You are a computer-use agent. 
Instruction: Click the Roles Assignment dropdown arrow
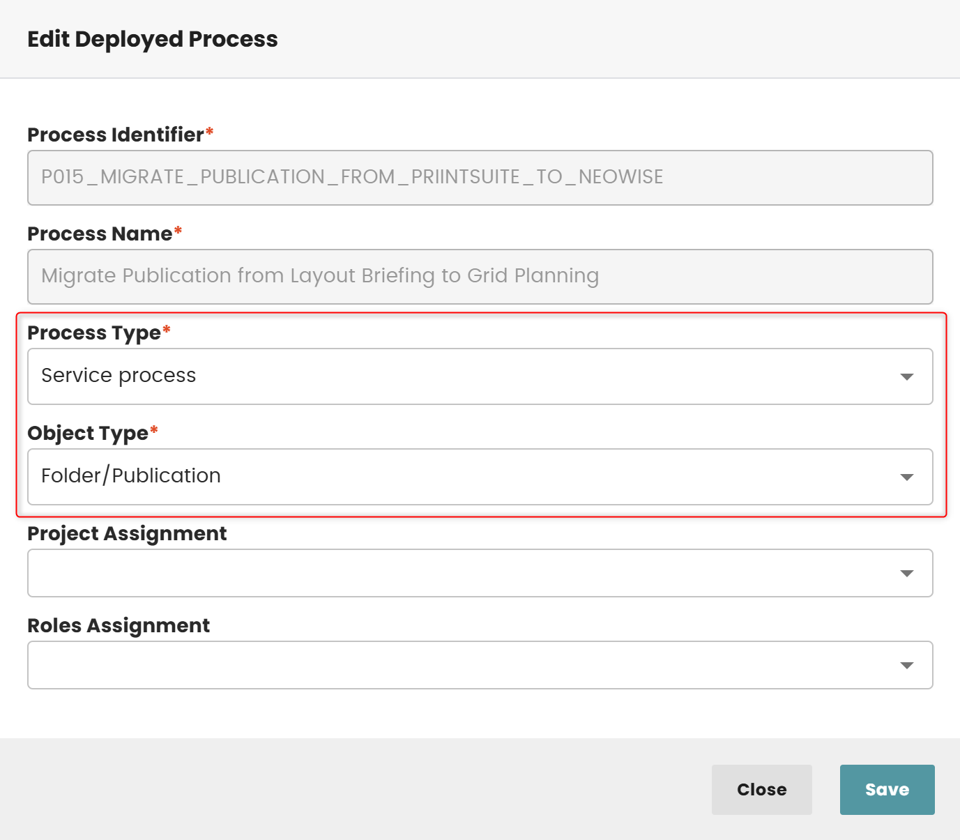[906, 665]
